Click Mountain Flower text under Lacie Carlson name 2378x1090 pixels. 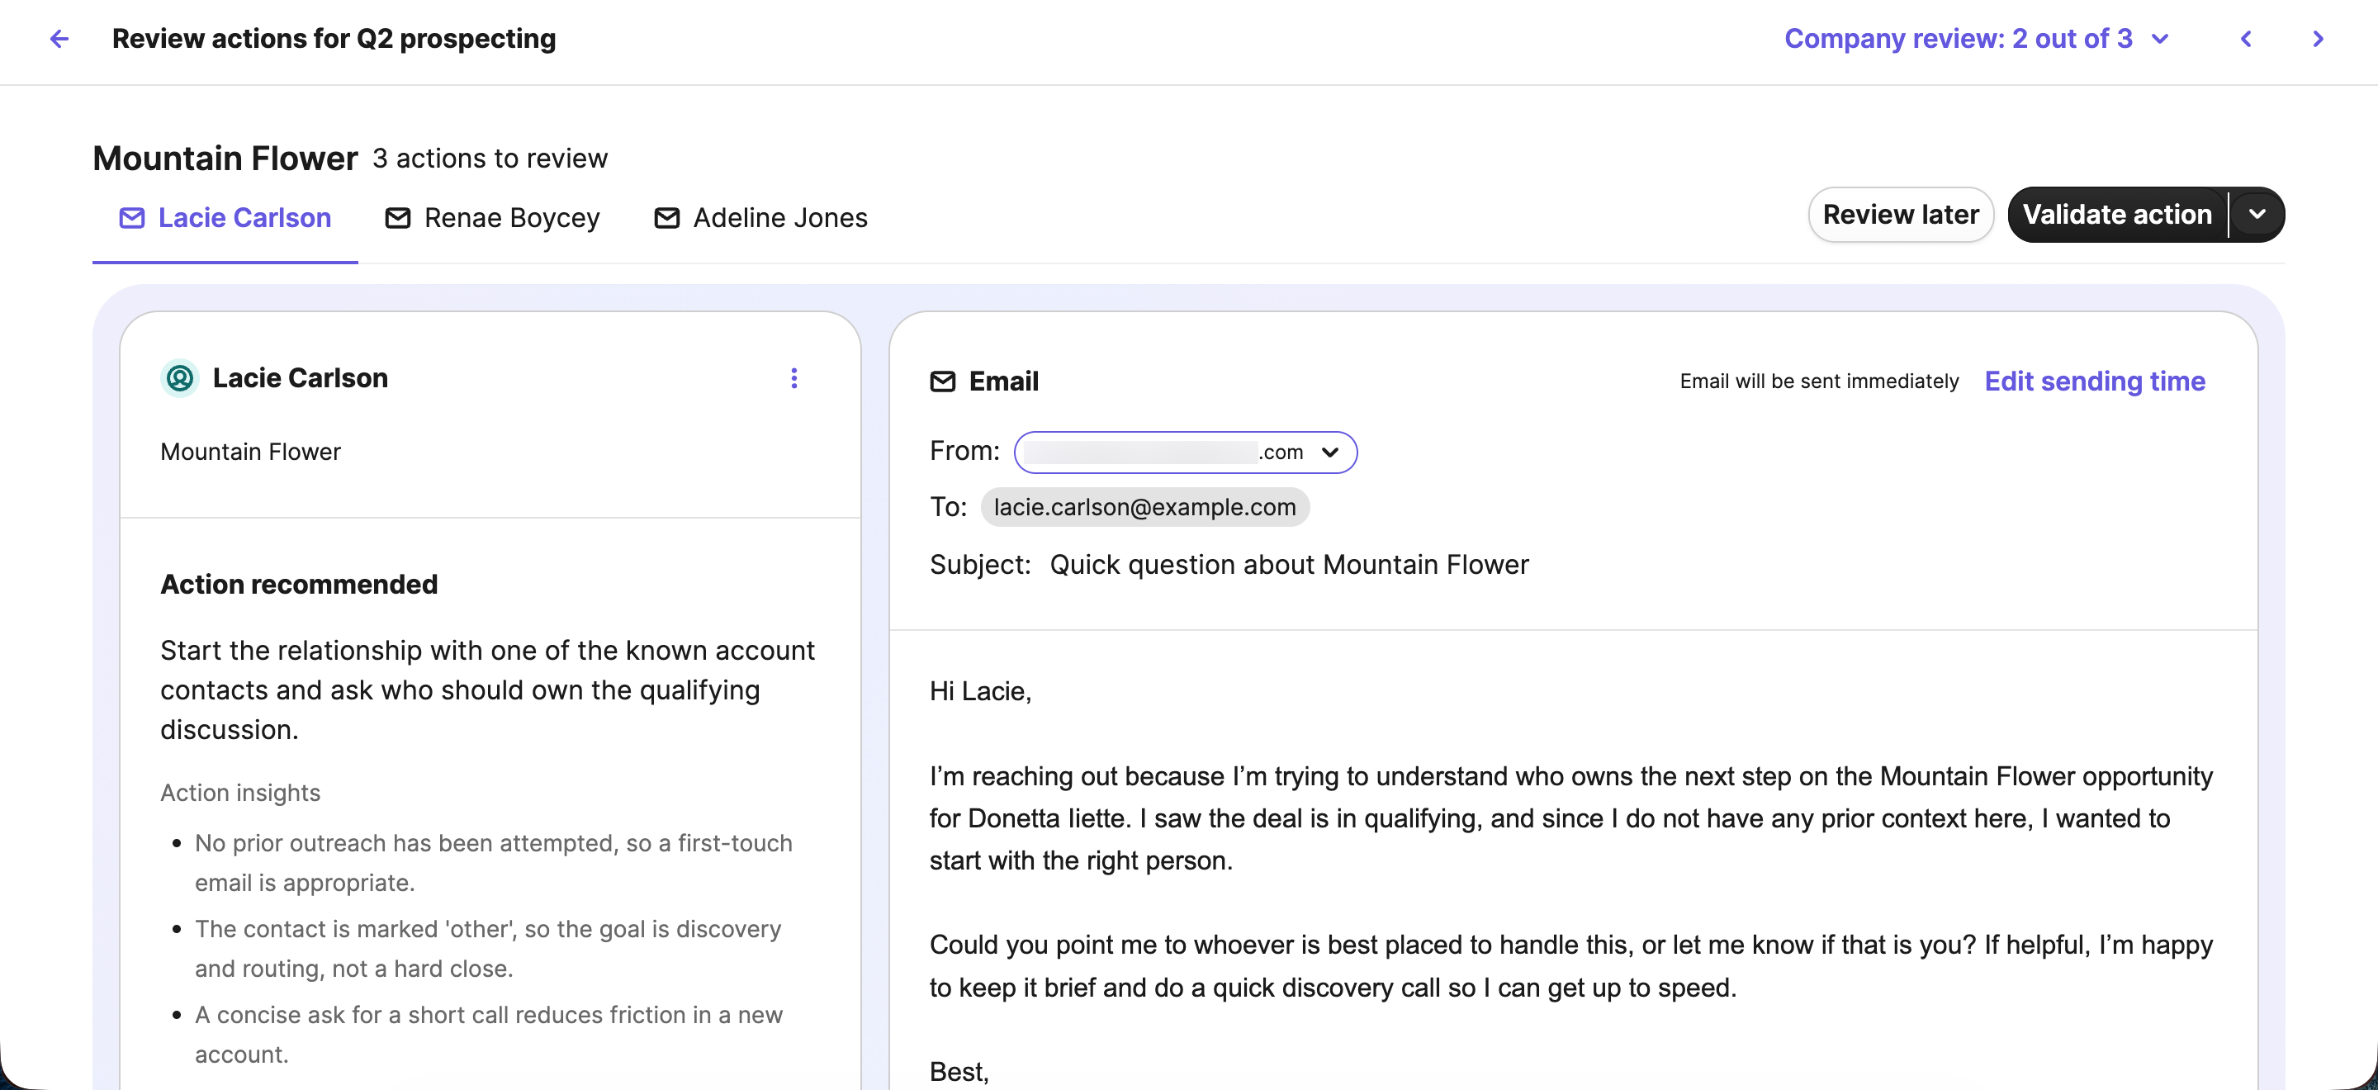[250, 453]
